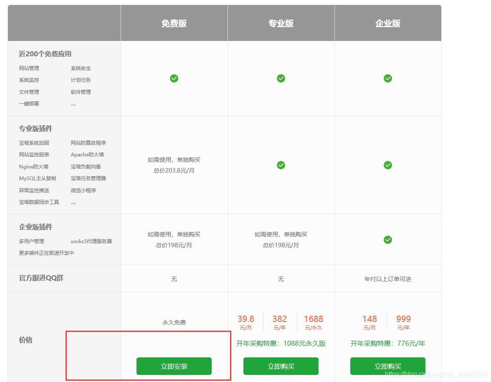The image size is (491, 382).
Task: Click socks5代理服务器 plugin item
Action: pos(91,241)
